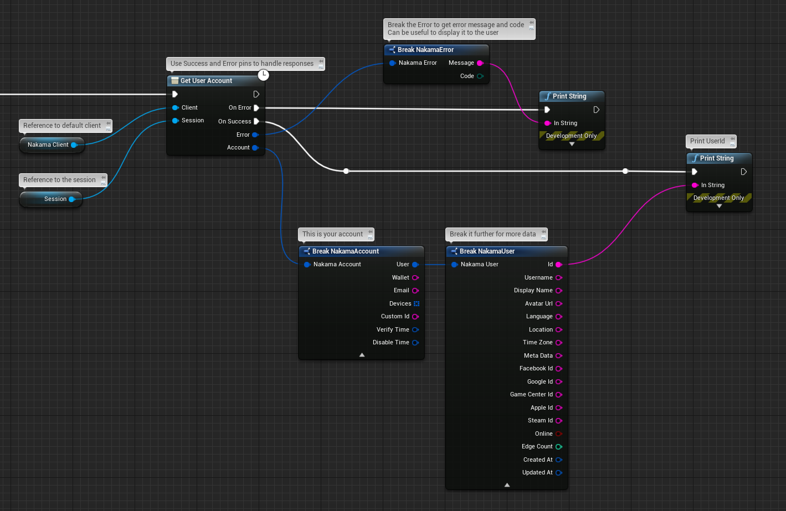Click the Language output pin
This screenshot has width=786, height=511.
[x=559, y=317]
